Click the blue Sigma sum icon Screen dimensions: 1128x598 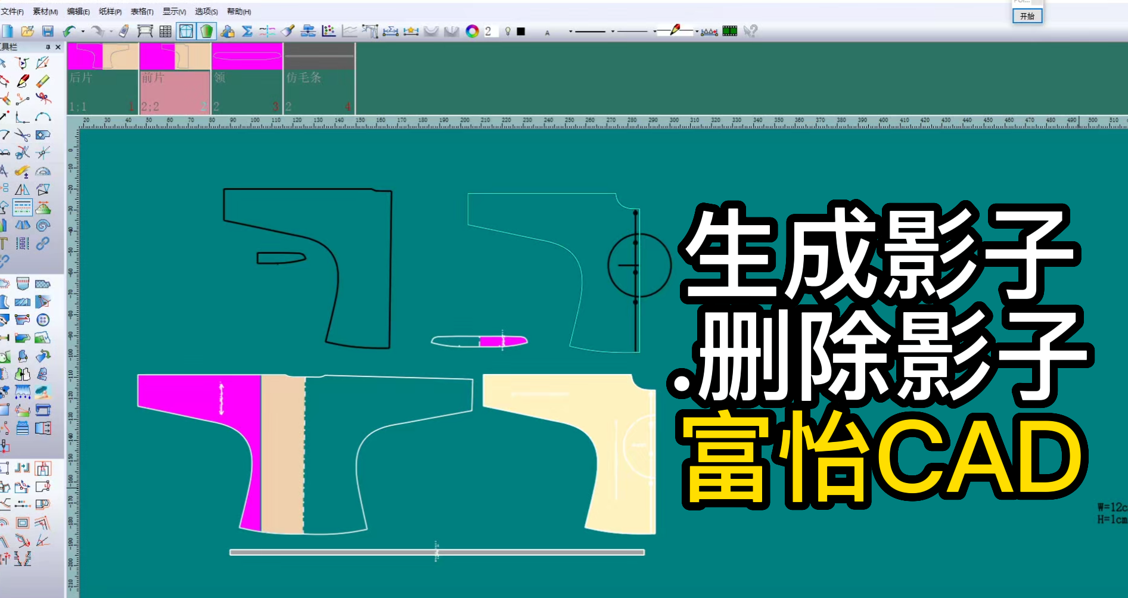tap(247, 31)
